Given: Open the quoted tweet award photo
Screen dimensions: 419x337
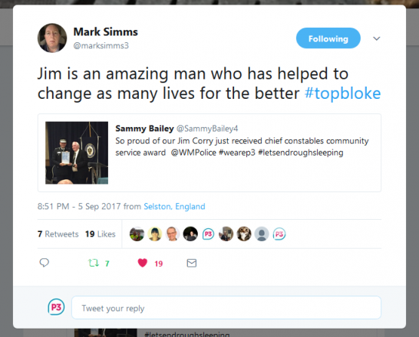Looking at the screenshot, I should [x=77, y=152].
